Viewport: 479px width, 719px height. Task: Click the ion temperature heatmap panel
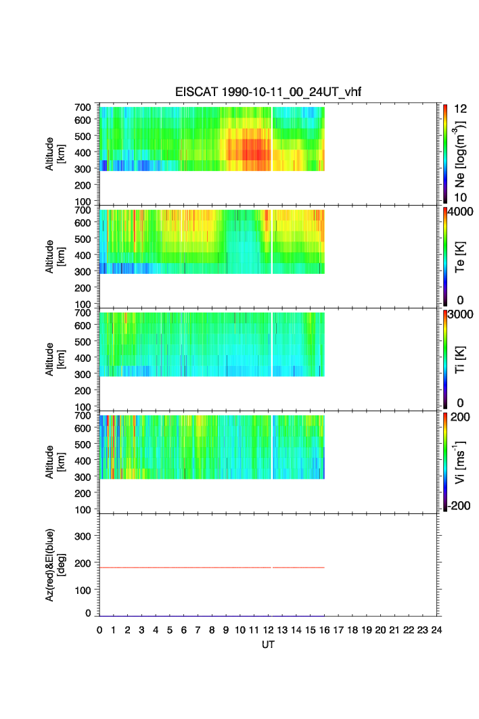click(211, 344)
